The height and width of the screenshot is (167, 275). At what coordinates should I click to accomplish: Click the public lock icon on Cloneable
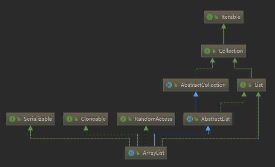(76, 119)
